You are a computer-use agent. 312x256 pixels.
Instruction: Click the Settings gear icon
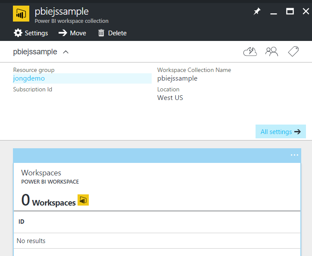18,33
